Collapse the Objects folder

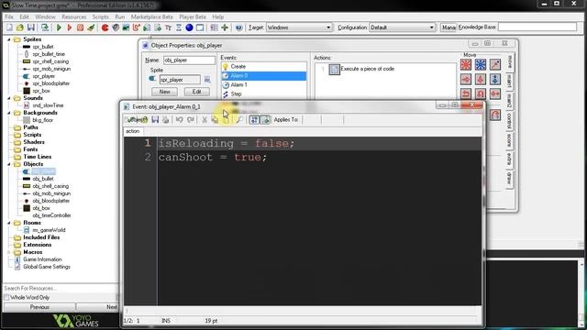[9, 164]
